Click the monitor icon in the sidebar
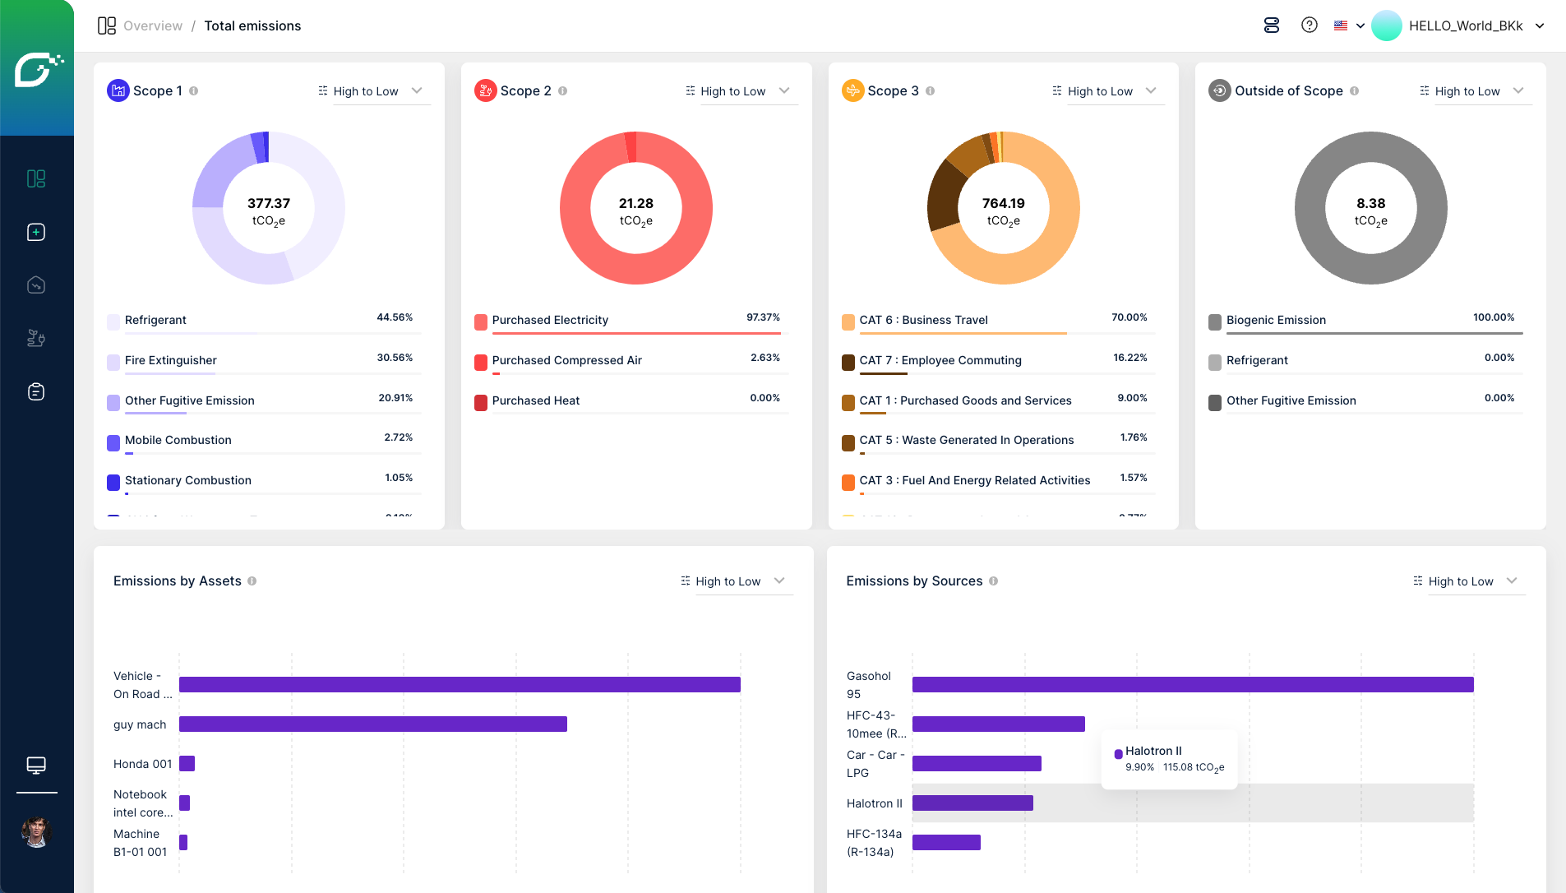This screenshot has height=893, width=1566. [36, 766]
